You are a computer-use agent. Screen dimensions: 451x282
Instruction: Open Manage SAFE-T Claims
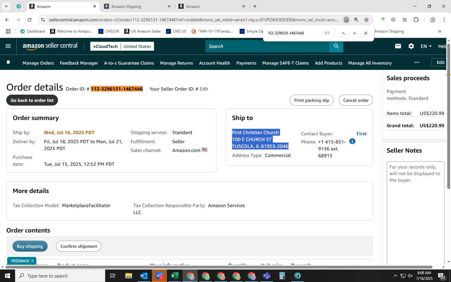(x=286, y=63)
